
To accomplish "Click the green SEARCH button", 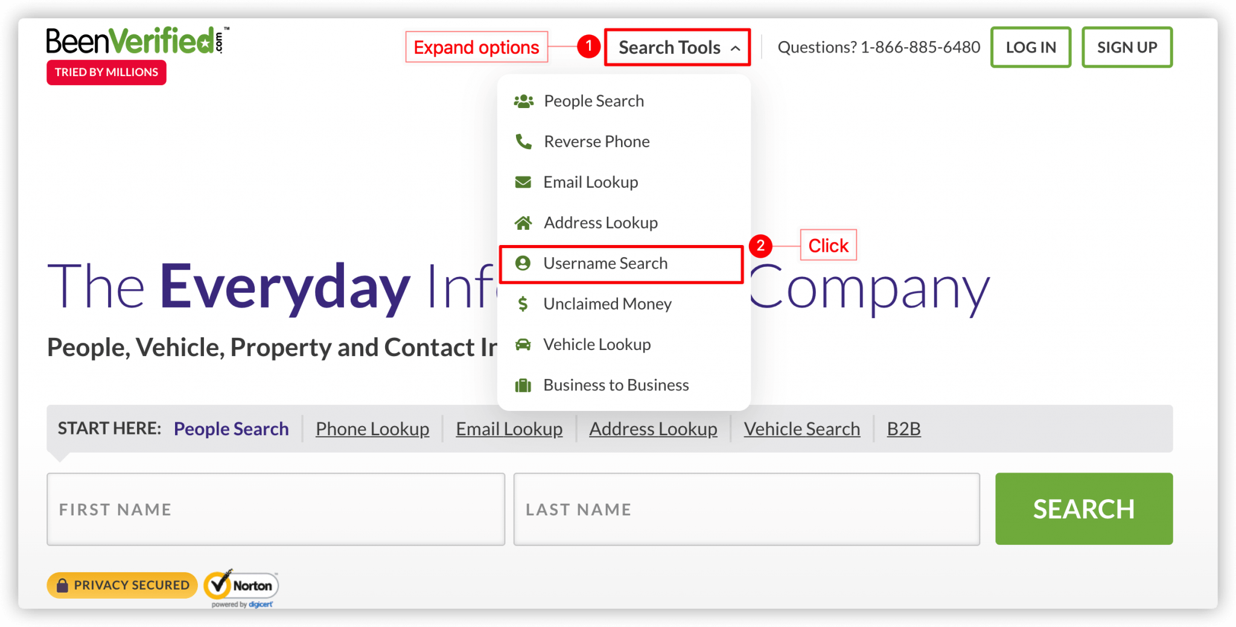I will tap(1084, 509).
